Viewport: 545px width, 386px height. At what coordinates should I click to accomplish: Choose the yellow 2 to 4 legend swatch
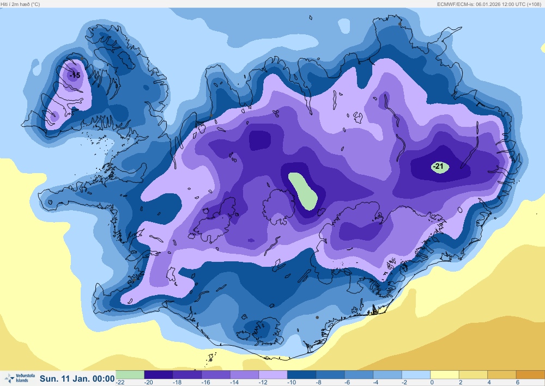[x=474, y=375]
